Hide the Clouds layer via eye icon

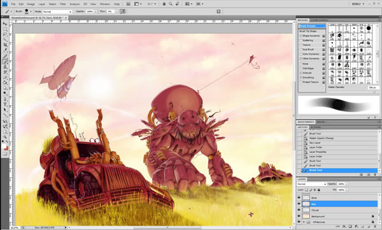299,210
